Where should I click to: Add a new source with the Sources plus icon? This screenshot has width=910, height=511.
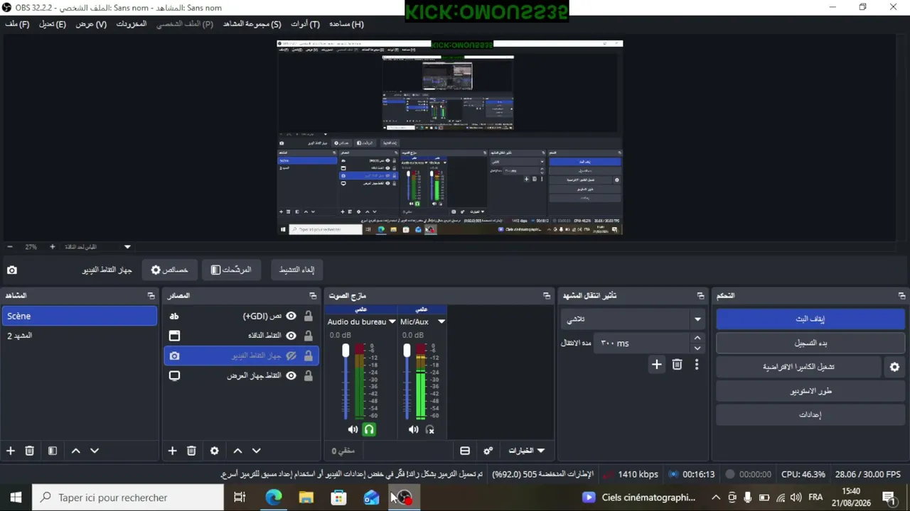point(172,451)
